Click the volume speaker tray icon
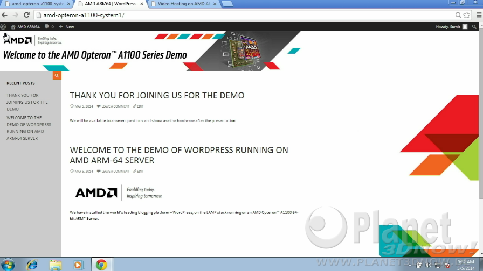The width and height of the screenshot is (483, 271). tap(428, 265)
